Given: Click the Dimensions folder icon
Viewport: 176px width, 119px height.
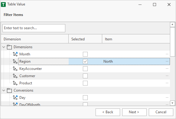Looking at the screenshot, I should click(9, 47).
